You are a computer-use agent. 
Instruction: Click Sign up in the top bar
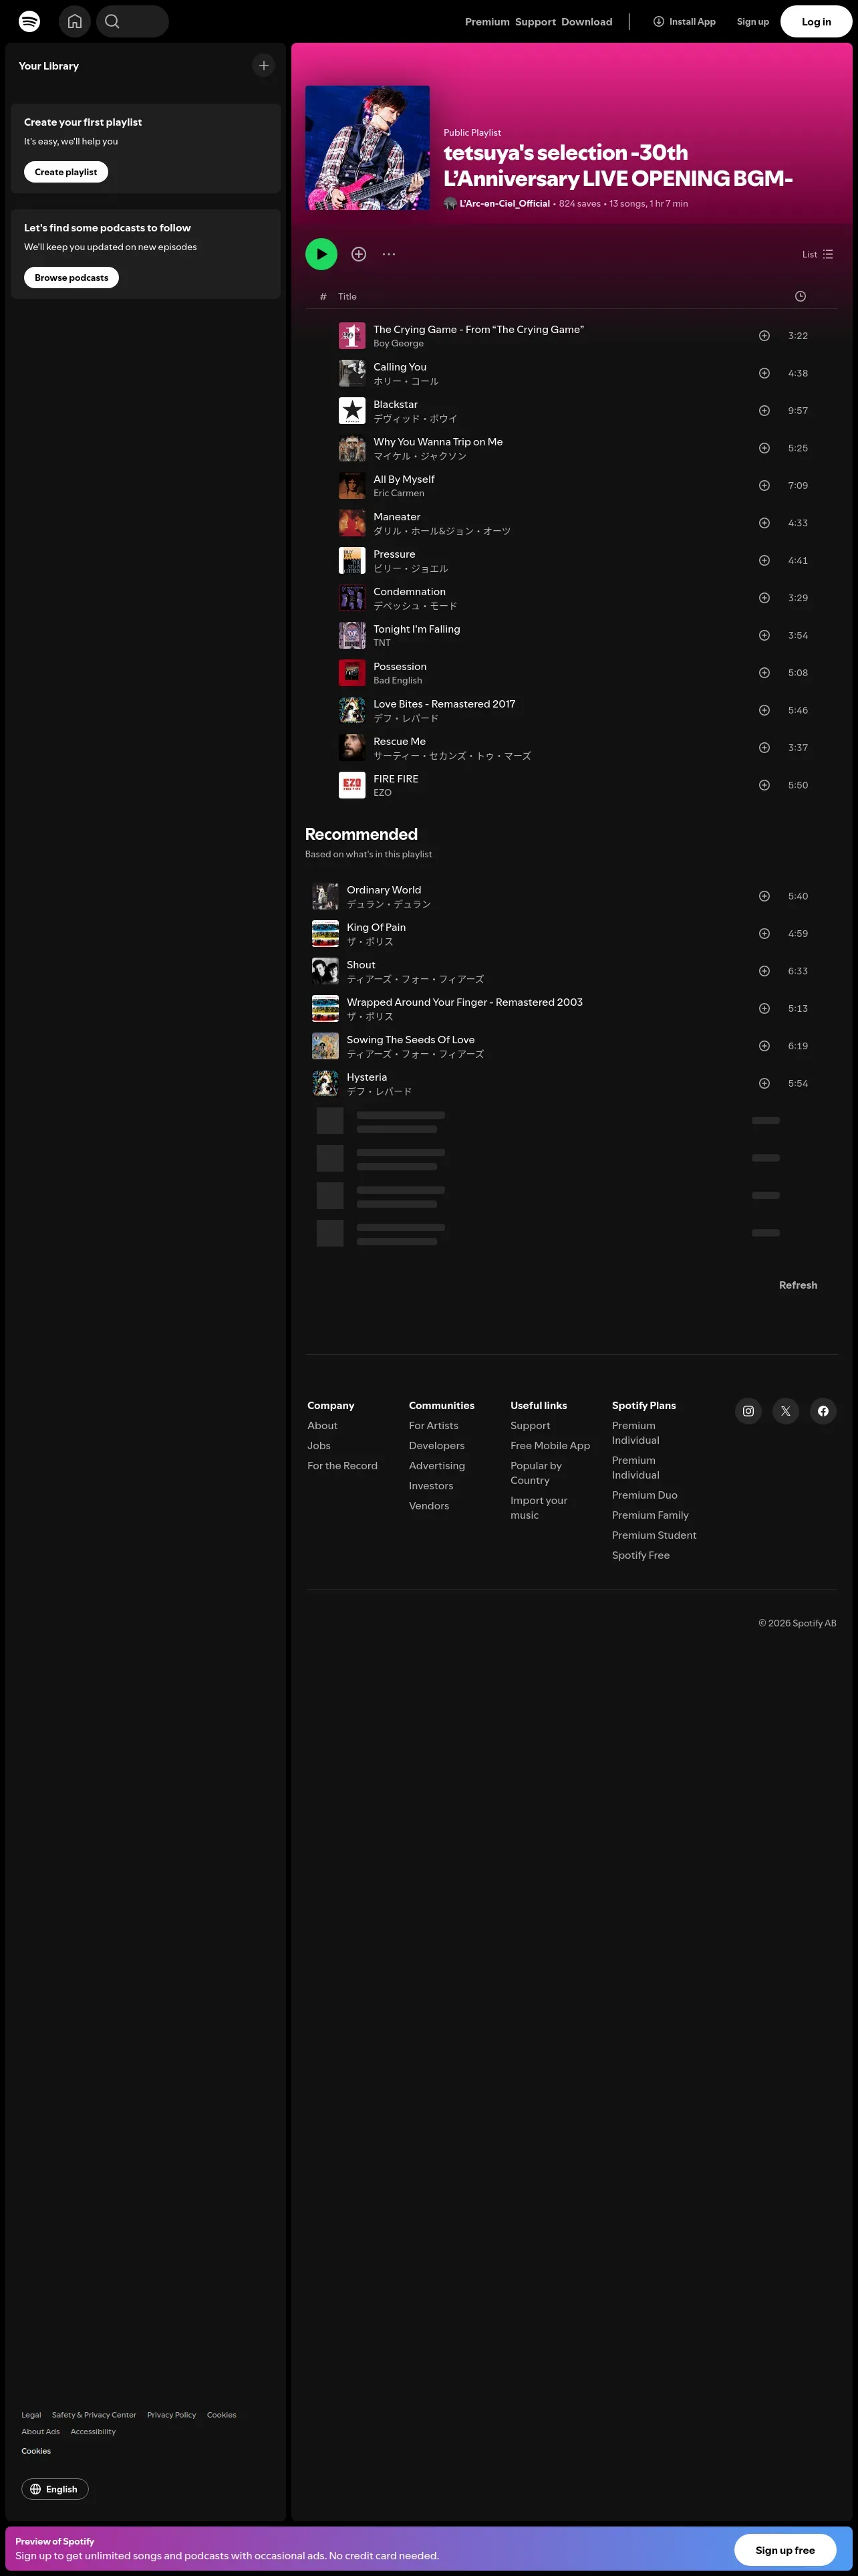(753, 21)
